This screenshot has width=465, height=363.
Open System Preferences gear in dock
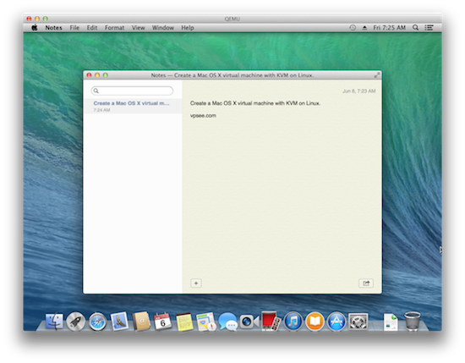[x=358, y=322]
